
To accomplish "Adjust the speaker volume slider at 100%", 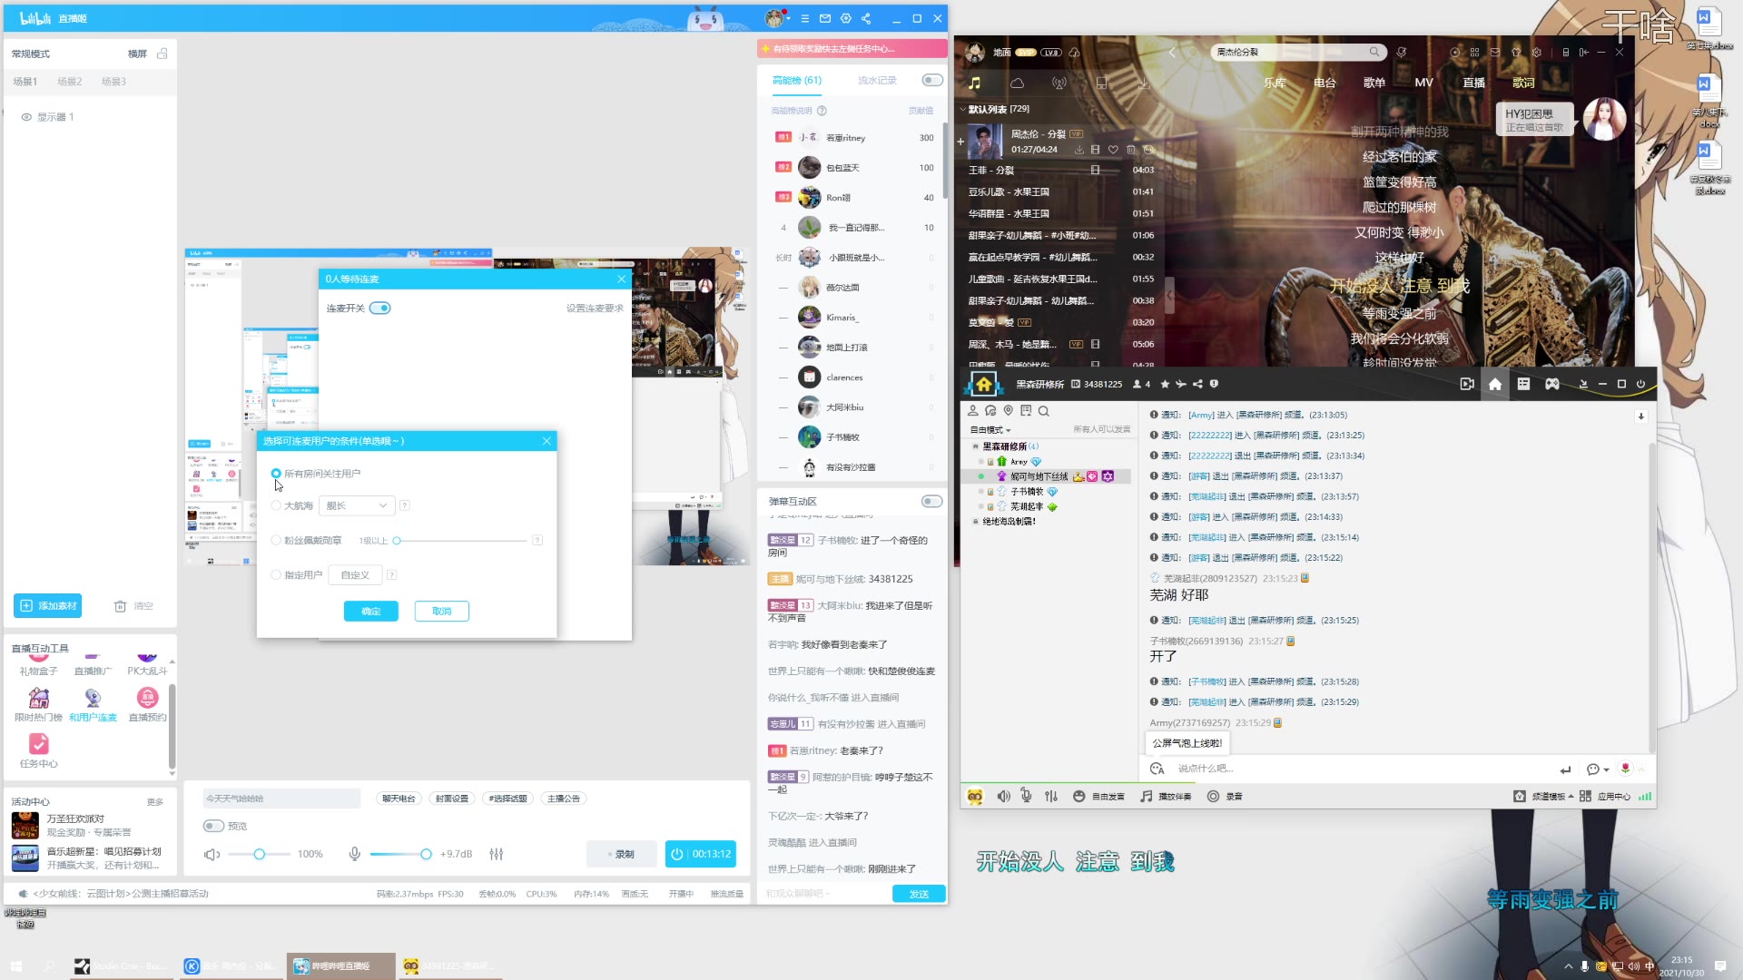I will click(259, 854).
